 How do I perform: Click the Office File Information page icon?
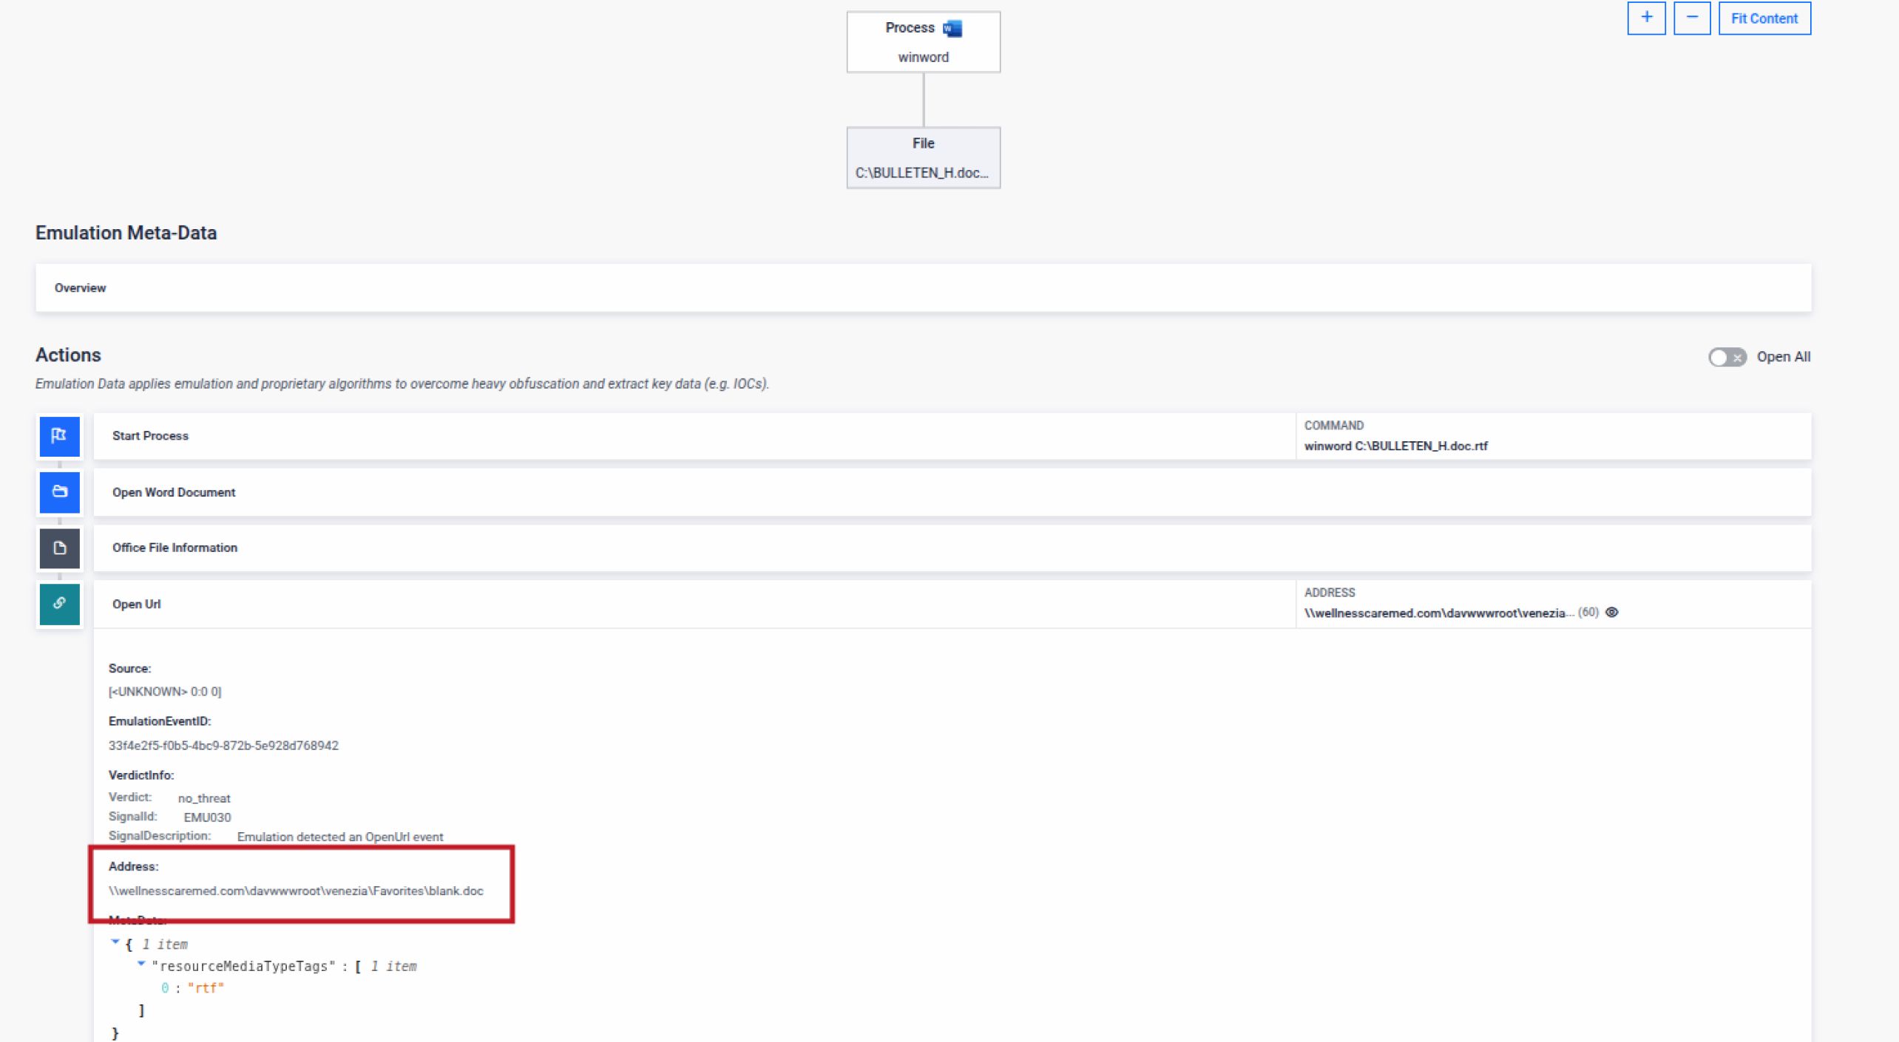pyautogui.click(x=59, y=548)
